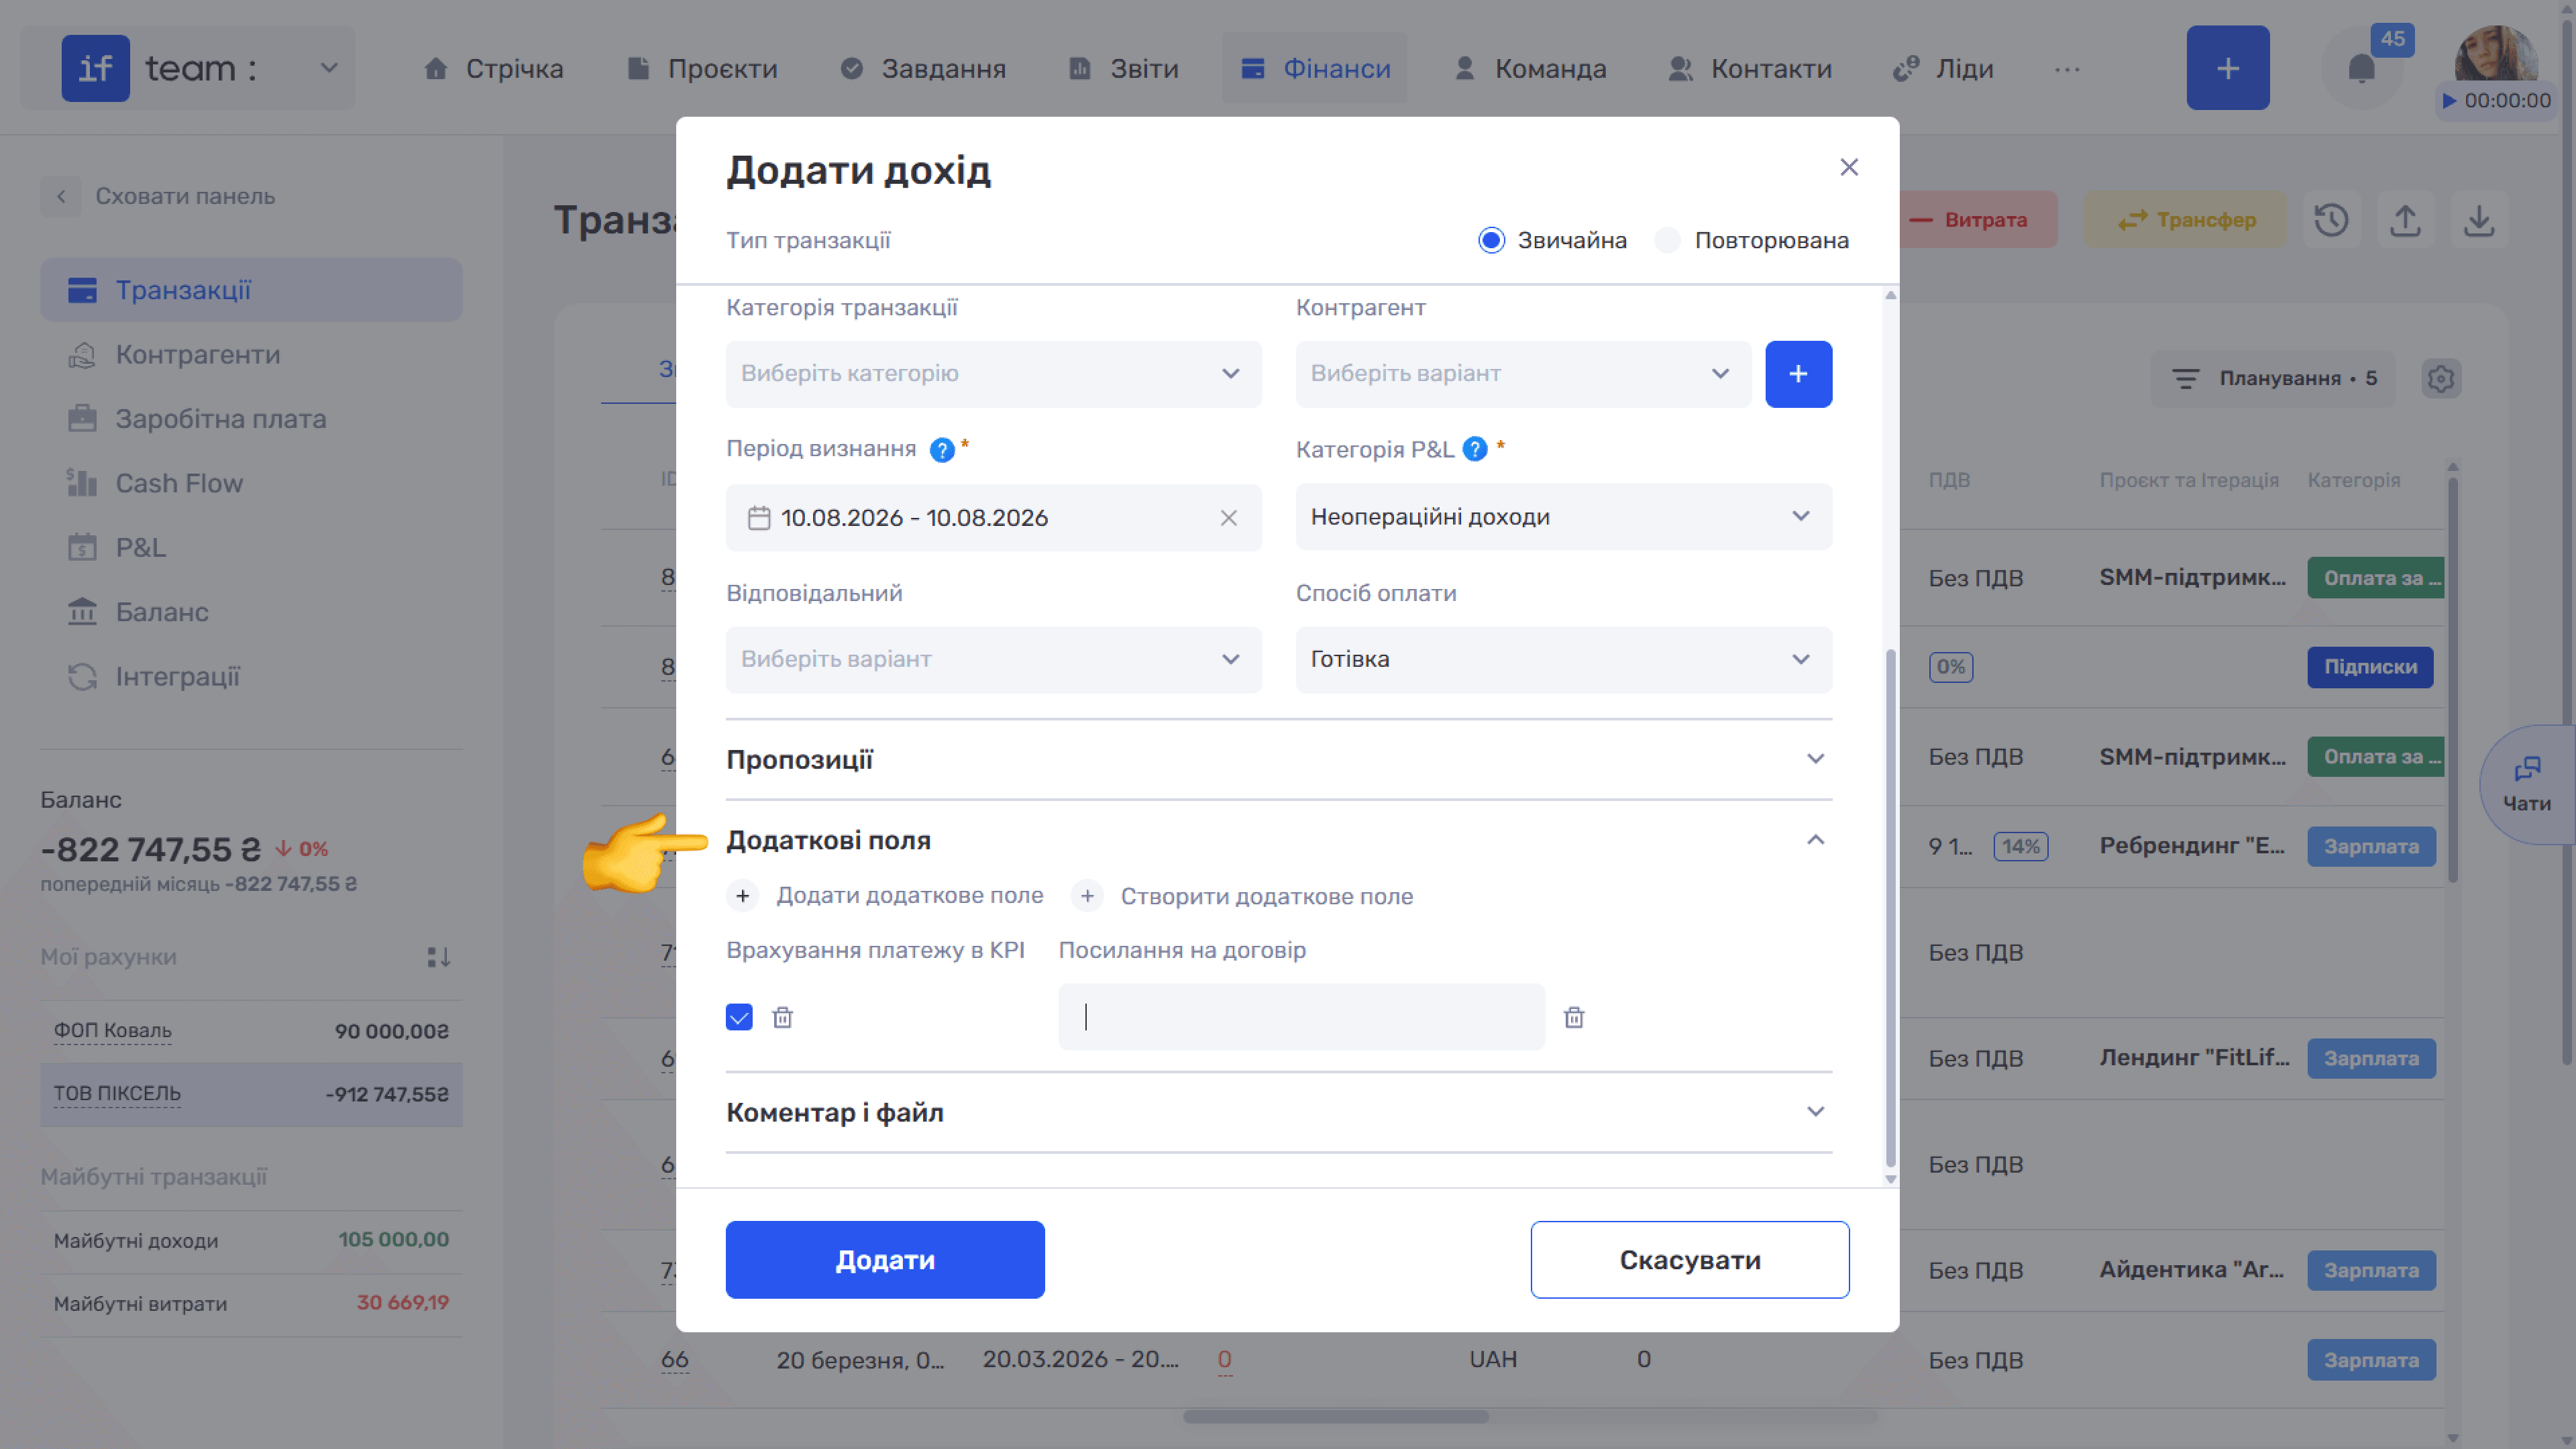Go to Завдання in top navigation
This screenshot has height=1449, width=2576.
923,69
